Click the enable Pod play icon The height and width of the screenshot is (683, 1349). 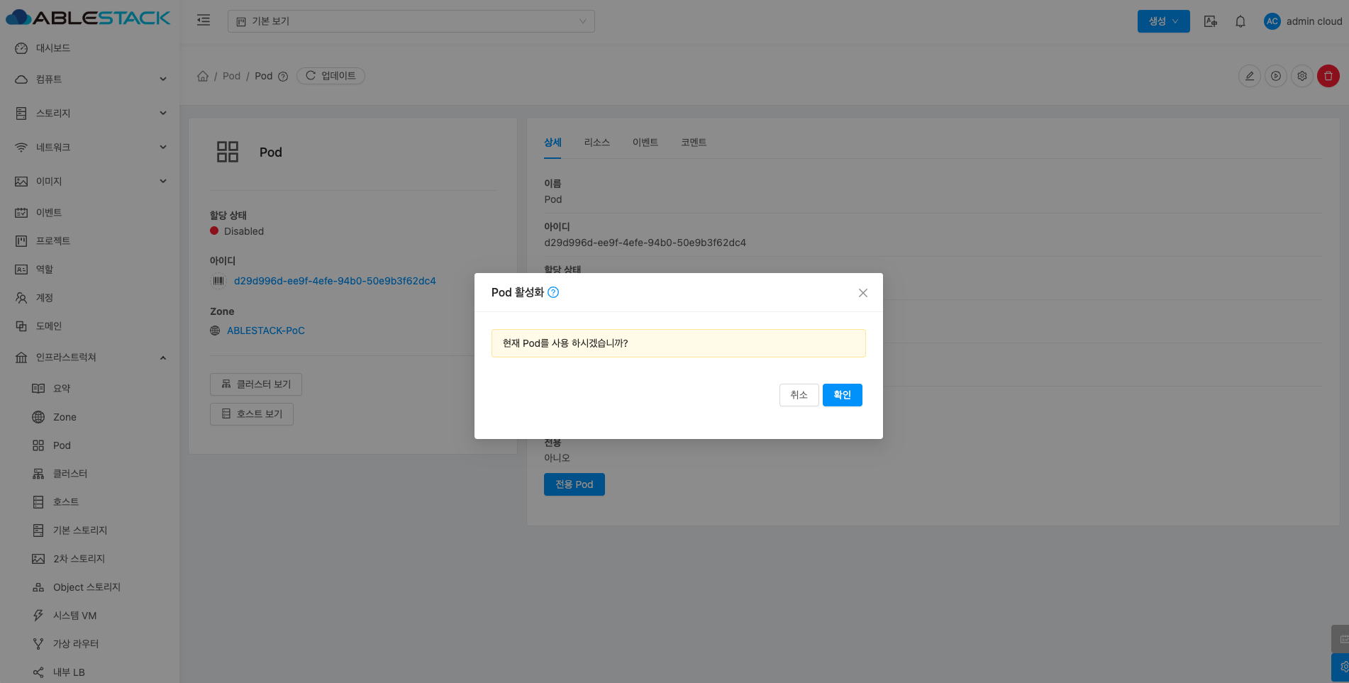tap(1275, 76)
